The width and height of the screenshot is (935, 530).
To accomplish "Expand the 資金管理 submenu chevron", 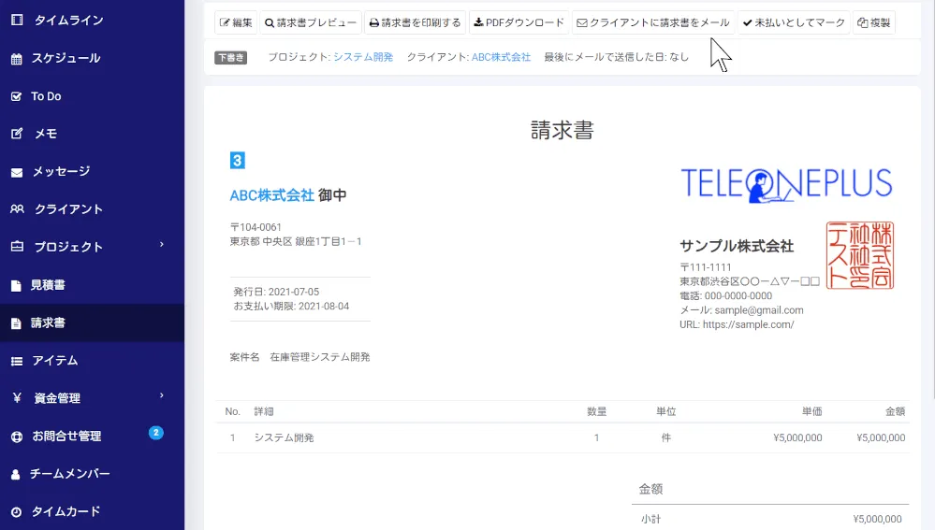I will click(162, 396).
